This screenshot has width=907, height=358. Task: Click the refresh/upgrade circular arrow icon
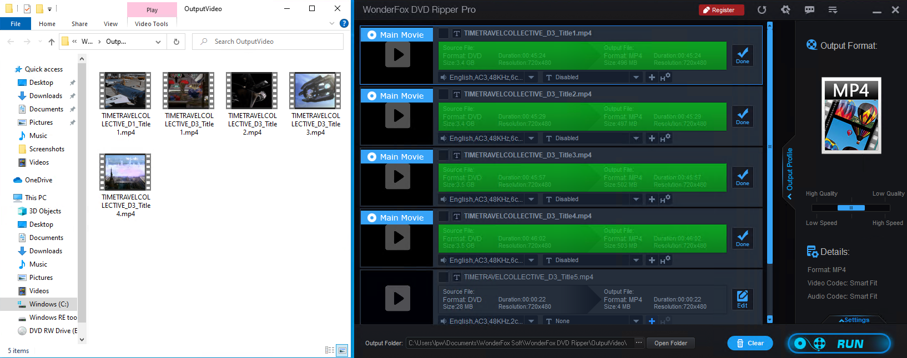point(762,10)
